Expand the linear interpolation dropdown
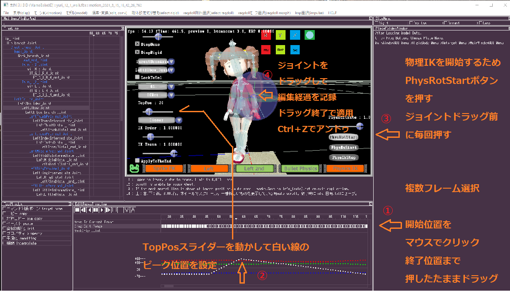510x292 pixels. pyautogui.click(x=178, y=120)
